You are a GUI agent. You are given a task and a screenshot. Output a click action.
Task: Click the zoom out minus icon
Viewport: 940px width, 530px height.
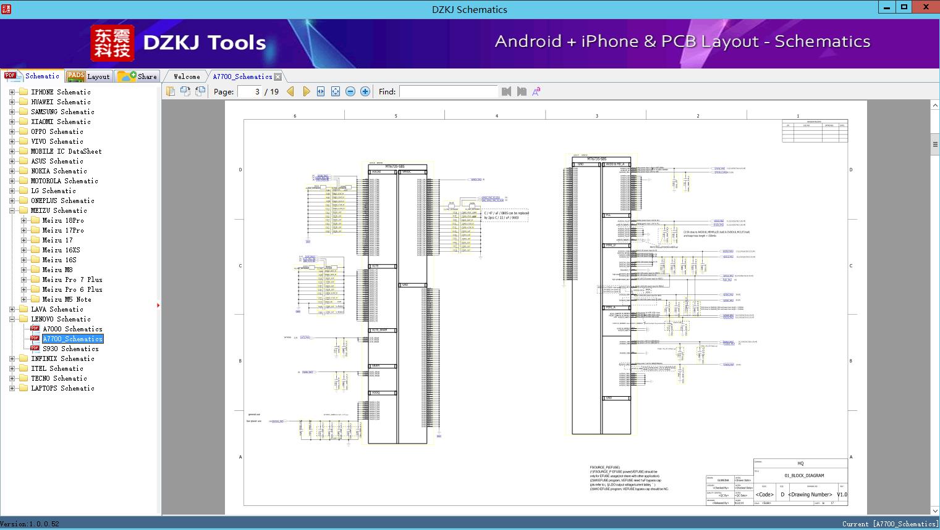tap(350, 91)
